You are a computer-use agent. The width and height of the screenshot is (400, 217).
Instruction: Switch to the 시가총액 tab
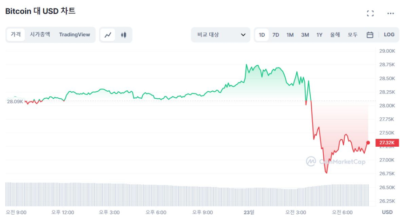[x=40, y=34]
